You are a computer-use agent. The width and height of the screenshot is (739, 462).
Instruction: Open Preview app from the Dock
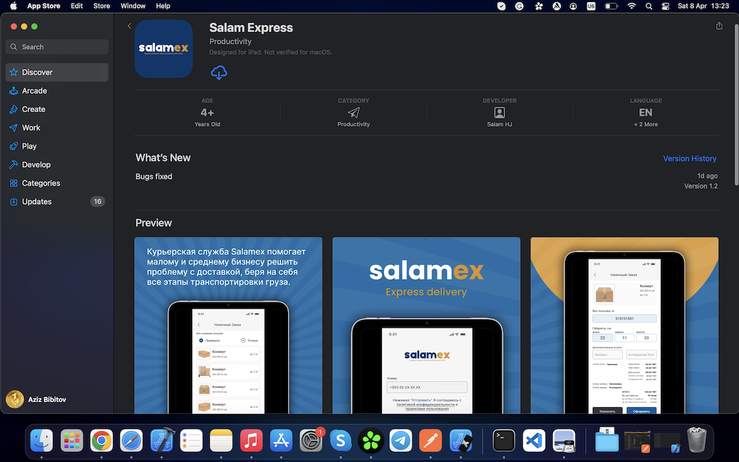(x=564, y=440)
